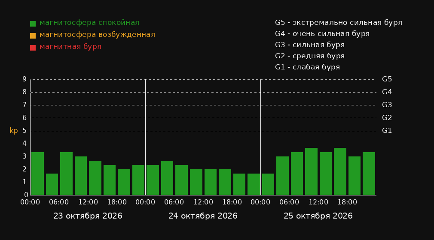Select the text 'магнитная буря'
434x240 pixels.
pyautogui.click(x=70, y=47)
